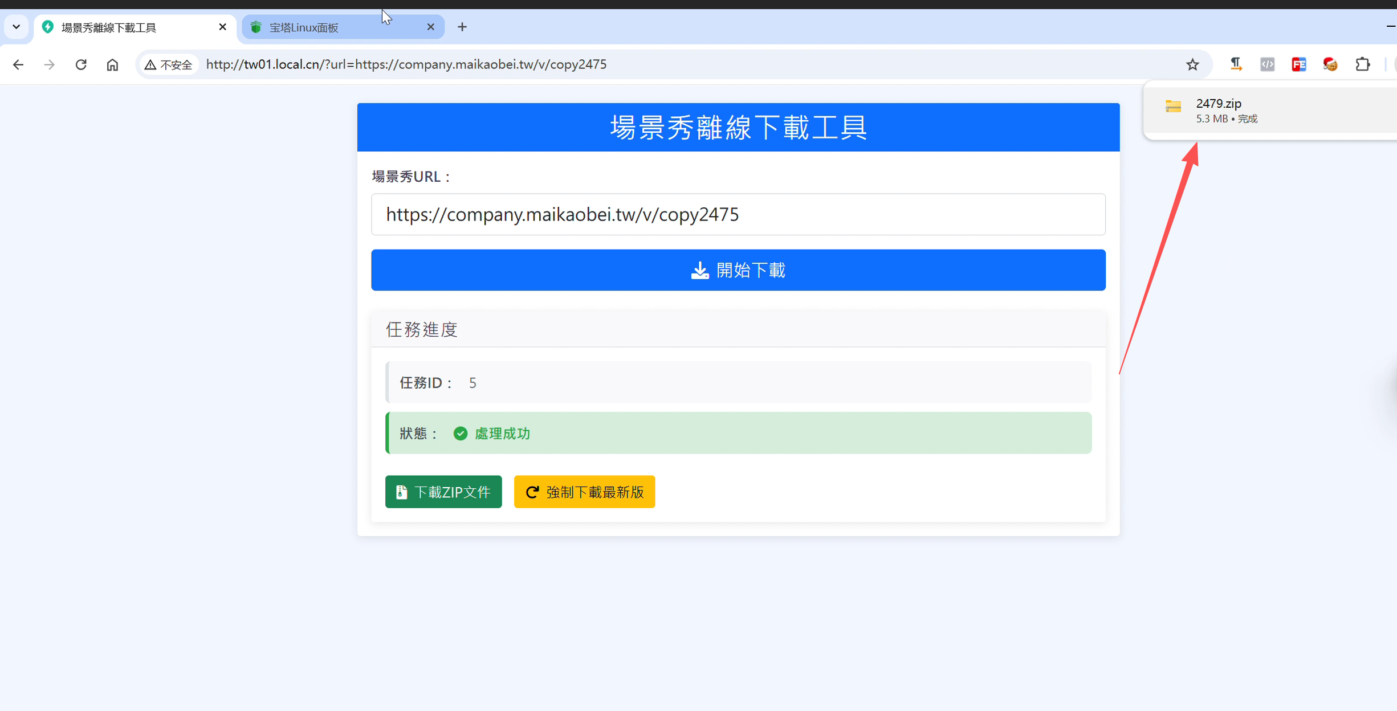
Task: Open the code snippet </> extension
Action: pos(1267,64)
